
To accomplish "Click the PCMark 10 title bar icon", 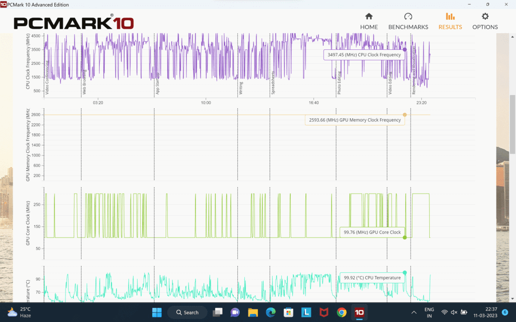I will coord(4,4).
